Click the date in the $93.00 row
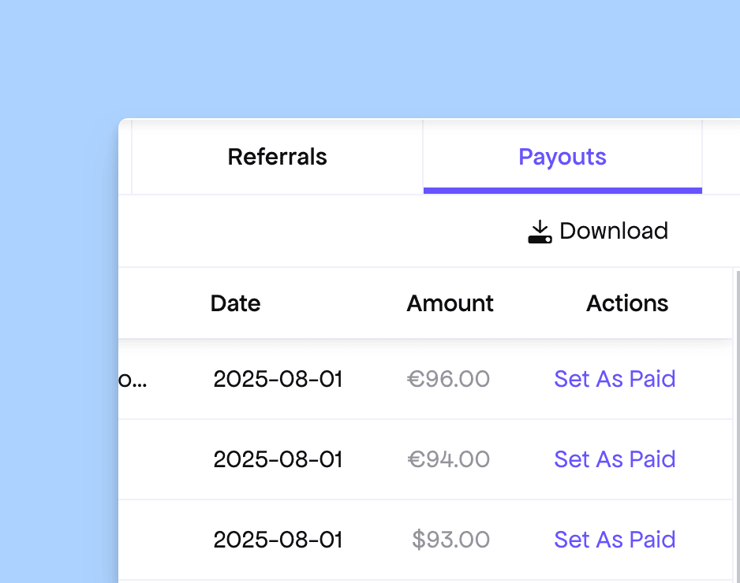 point(278,540)
